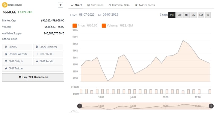Click the available supply 145,887,575 BNB

(x=54, y=33)
